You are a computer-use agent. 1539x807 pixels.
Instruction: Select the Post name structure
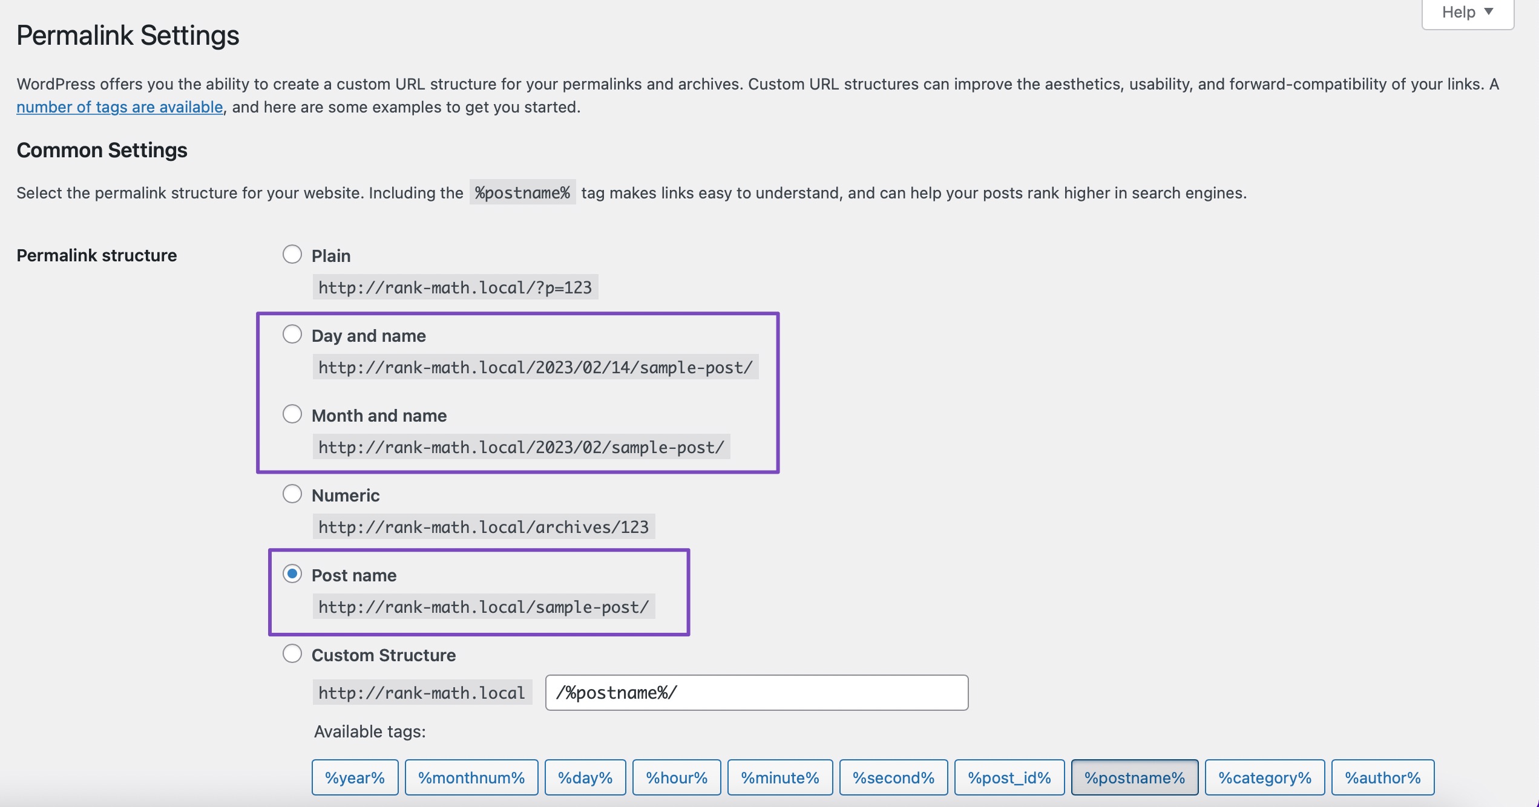(293, 574)
